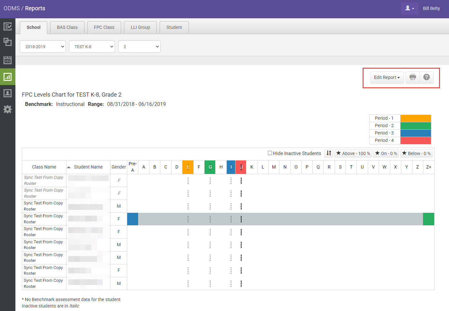Open the calendar icon in the left sidebar

(8, 60)
